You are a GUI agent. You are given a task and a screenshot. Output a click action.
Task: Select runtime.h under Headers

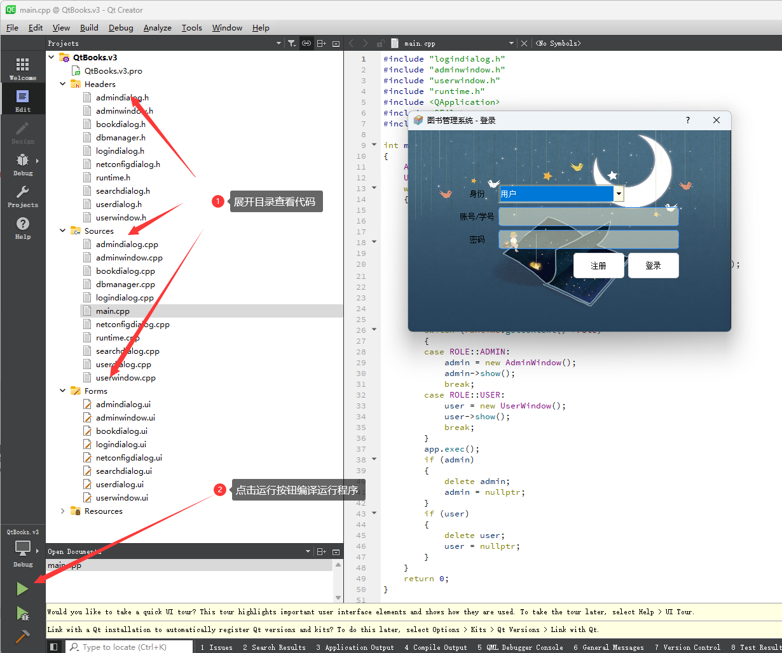pyautogui.click(x=113, y=177)
